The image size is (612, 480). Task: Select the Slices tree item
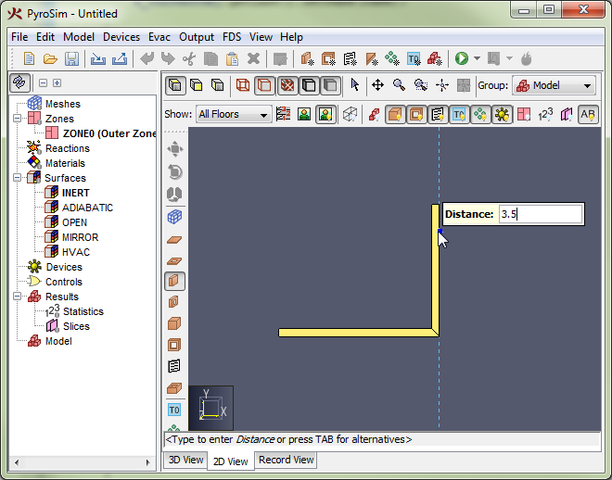(76, 326)
